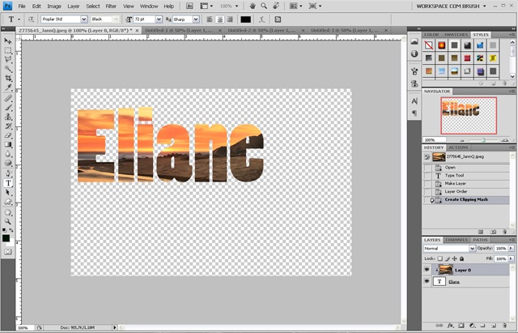Open the WORKSPACE COM BRUSH workspace switcher

[x=451, y=6]
